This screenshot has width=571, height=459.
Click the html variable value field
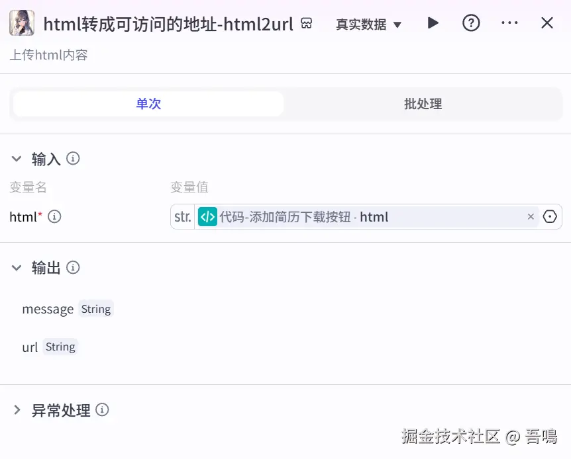click(x=366, y=217)
